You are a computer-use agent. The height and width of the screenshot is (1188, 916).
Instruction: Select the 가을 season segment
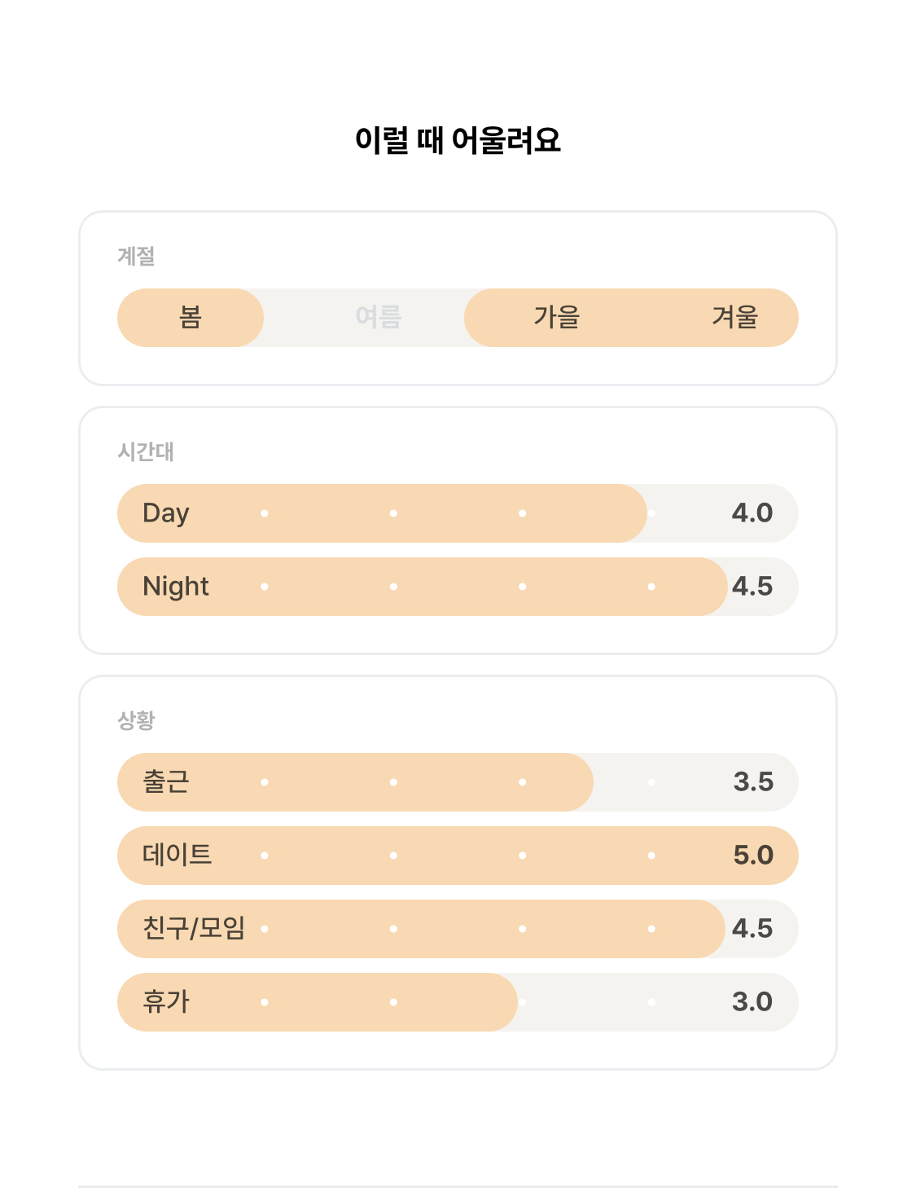(557, 318)
